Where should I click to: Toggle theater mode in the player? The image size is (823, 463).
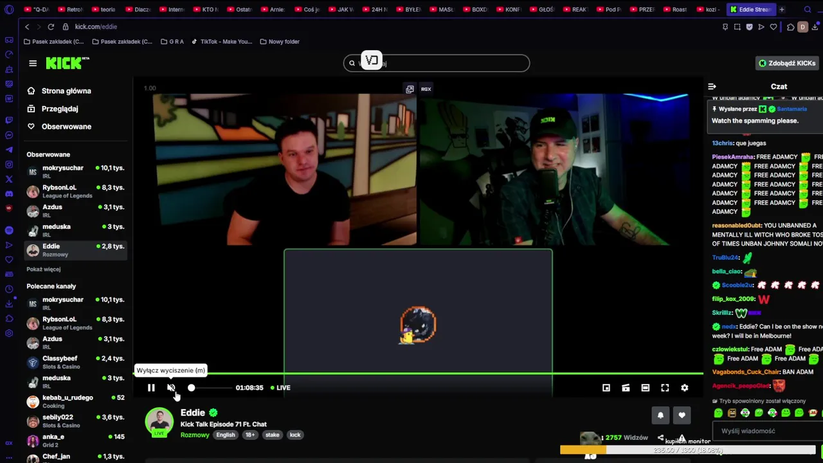(646, 388)
